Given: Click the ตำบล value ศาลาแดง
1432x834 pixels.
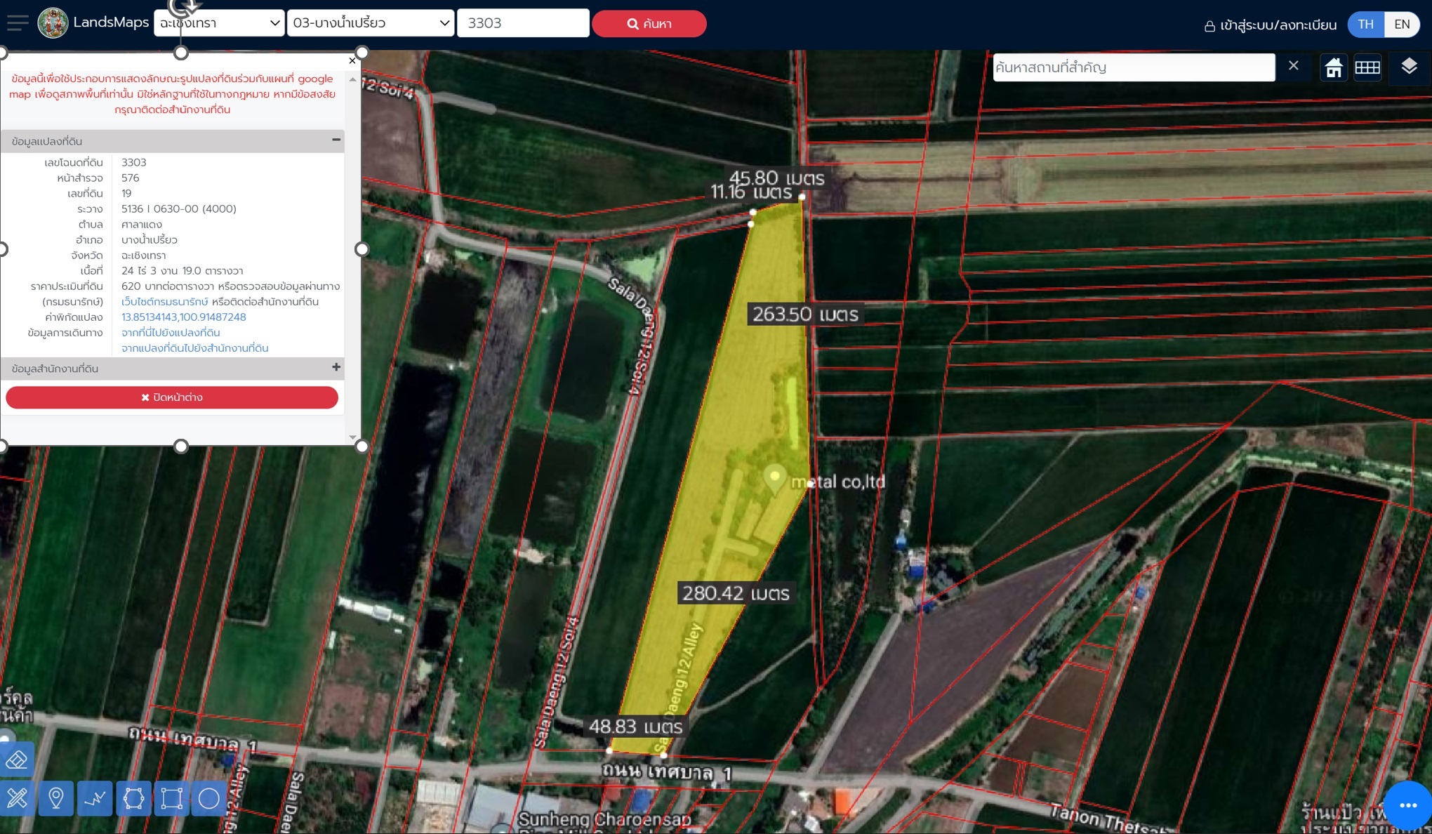Looking at the screenshot, I should pos(142,225).
